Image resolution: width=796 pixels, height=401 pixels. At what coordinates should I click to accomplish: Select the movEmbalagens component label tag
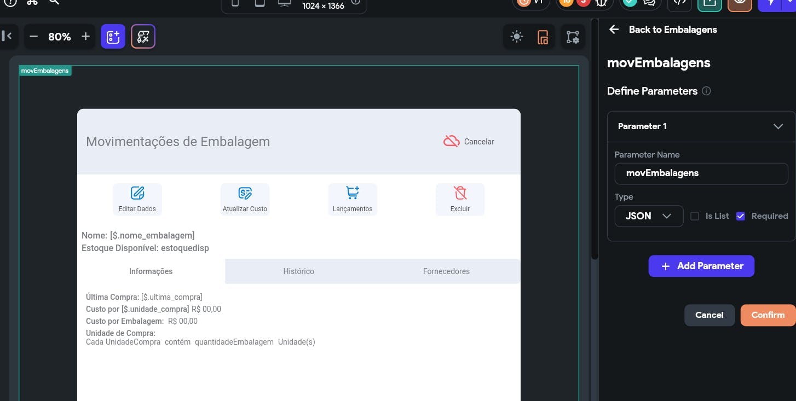point(45,71)
